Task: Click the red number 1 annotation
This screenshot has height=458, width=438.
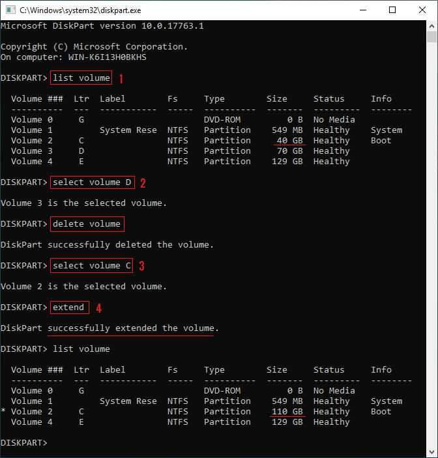Action: point(121,79)
